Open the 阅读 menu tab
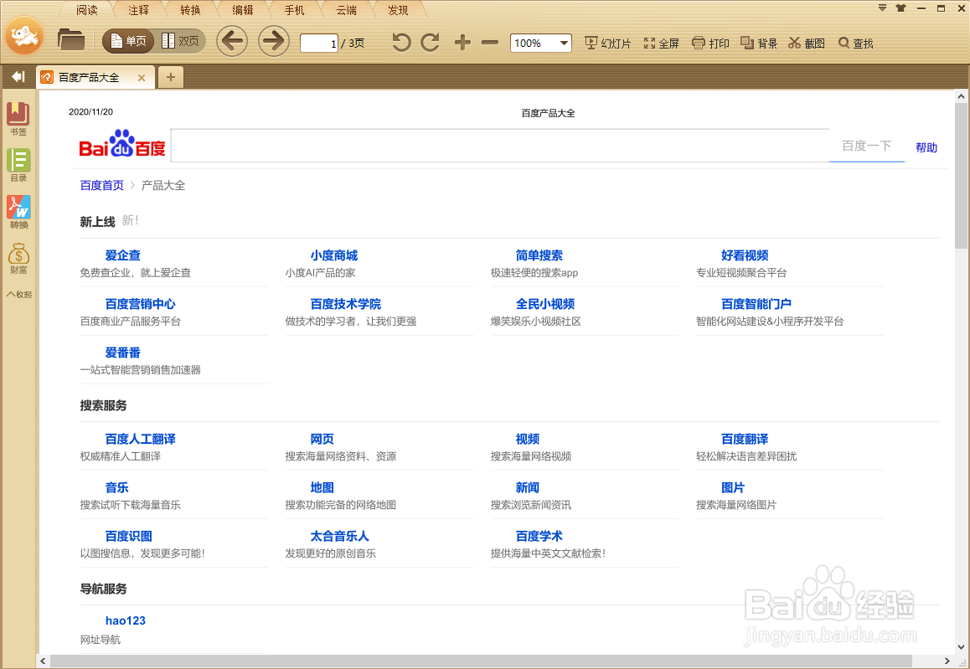 tap(87, 10)
